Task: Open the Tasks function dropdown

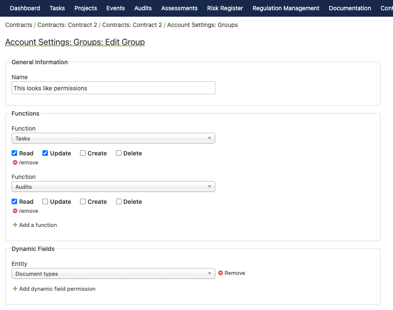Action: pos(113,138)
